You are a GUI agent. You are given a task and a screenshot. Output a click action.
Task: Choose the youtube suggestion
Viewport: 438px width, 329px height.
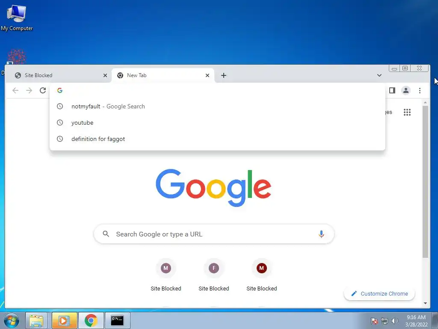217,123
